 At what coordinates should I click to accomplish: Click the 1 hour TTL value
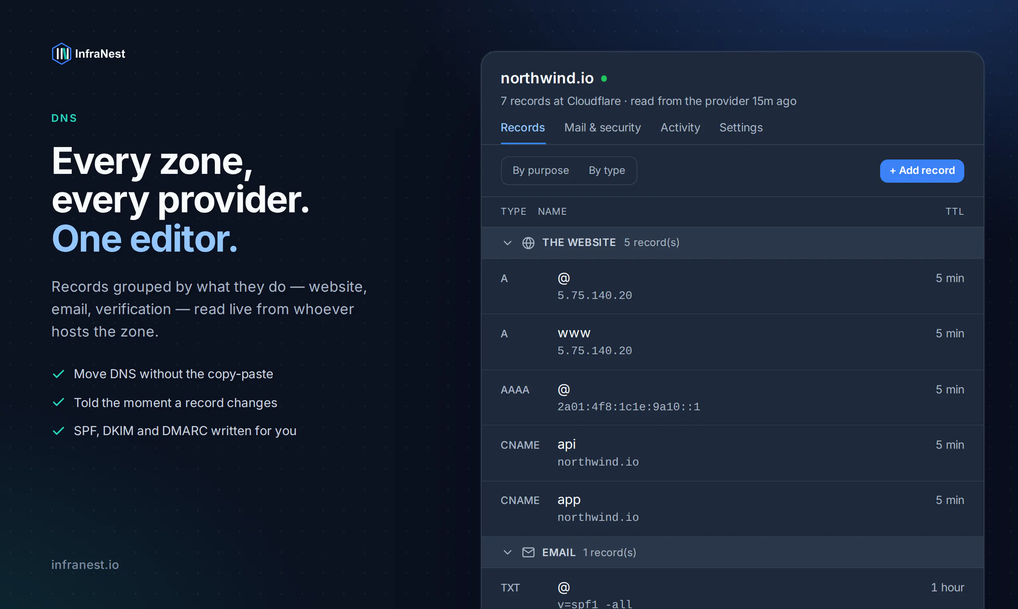pos(947,587)
